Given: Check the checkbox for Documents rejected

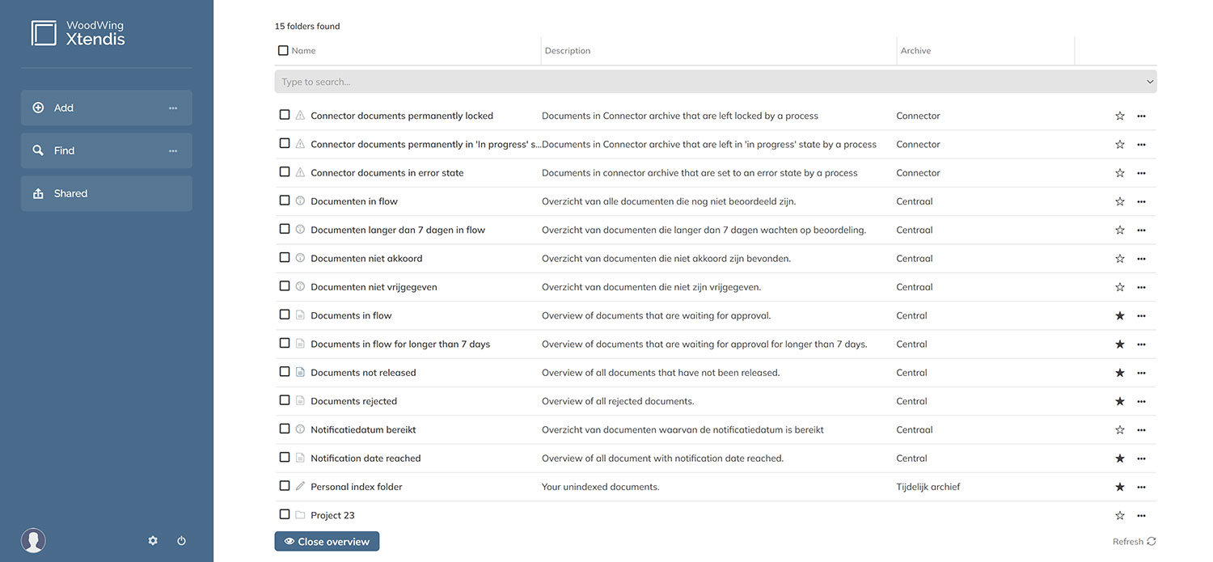Looking at the screenshot, I should tap(284, 400).
